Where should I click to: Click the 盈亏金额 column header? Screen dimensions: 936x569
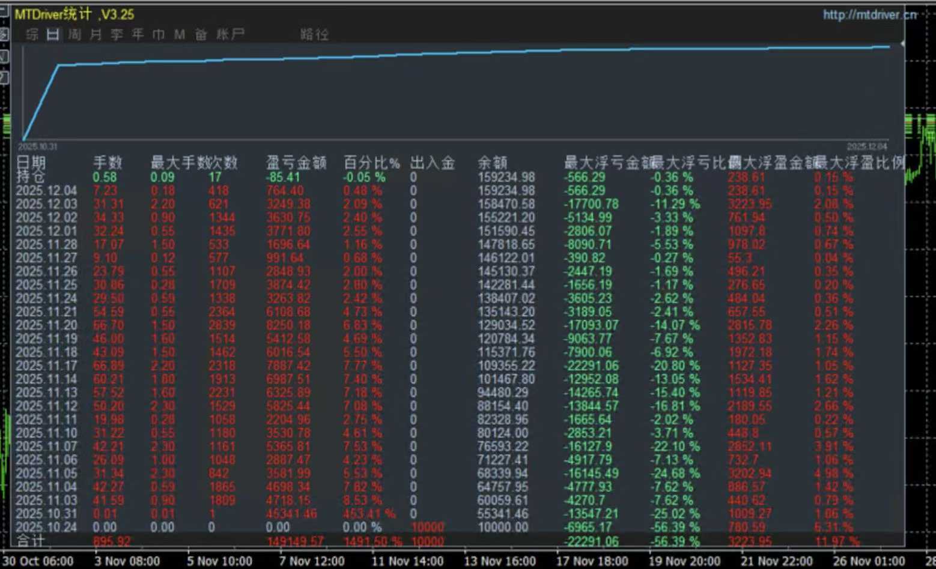pos(296,162)
